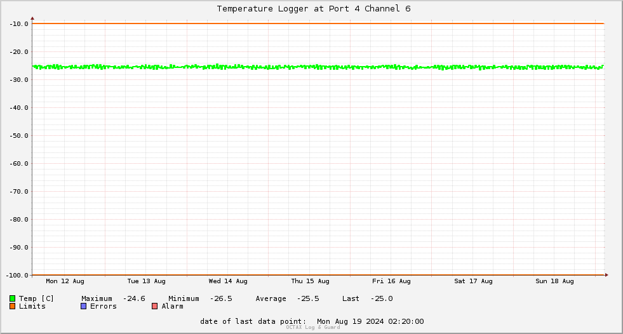The height and width of the screenshot is (334, 623).
Task: Click the 'date of last data point:' label
Action: [253, 321]
